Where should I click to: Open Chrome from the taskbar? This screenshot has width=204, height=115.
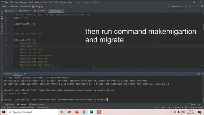[x=84, y=112]
